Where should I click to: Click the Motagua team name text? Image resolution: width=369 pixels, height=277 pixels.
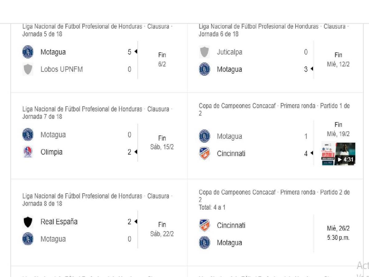point(53,52)
